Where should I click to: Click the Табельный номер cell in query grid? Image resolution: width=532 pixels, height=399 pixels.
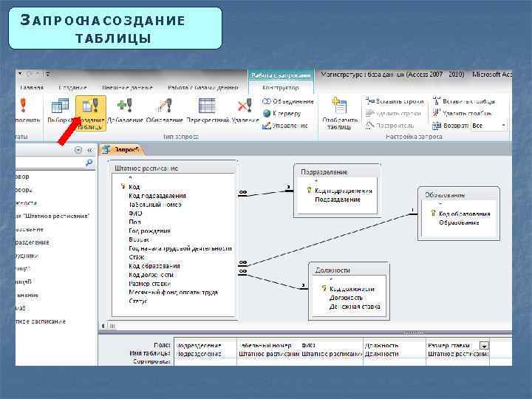(x=268, y=345)
